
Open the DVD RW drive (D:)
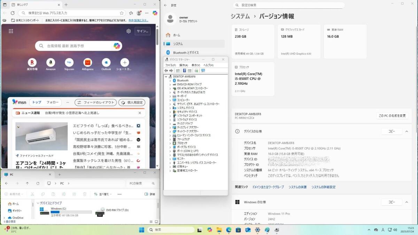tap(112, 211)
